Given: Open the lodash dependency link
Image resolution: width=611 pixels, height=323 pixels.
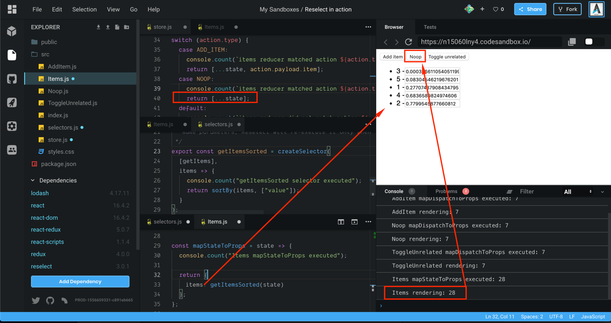Looking at the screenshot, I should click(x=40, y=193).
